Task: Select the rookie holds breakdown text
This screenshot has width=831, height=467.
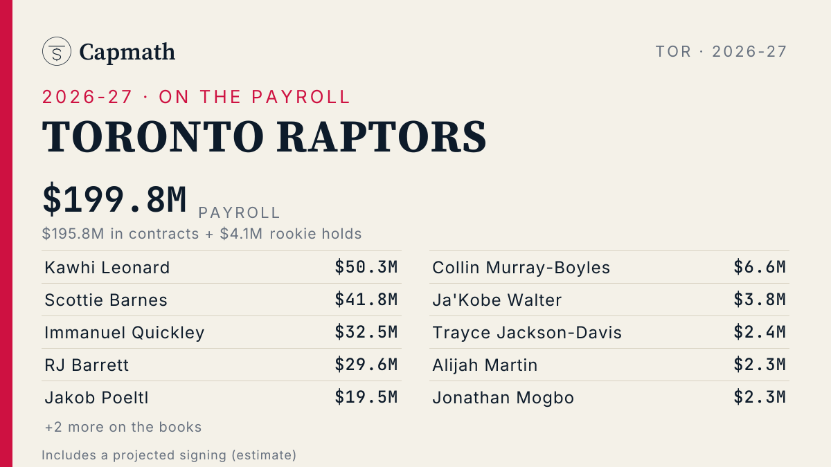Action: (202, 234)
